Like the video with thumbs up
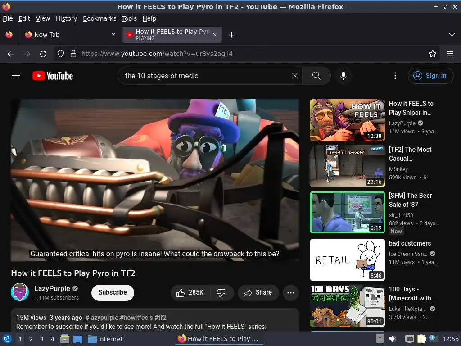461x346 pixels. [190, 292]
